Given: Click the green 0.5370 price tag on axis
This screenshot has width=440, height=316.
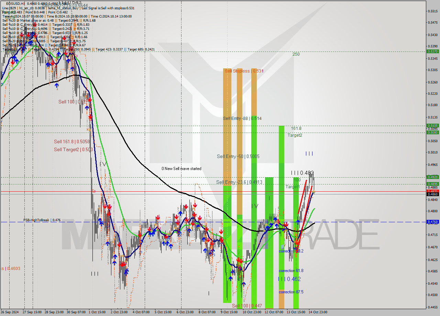Looking at the screenshot, I should 432,52.
